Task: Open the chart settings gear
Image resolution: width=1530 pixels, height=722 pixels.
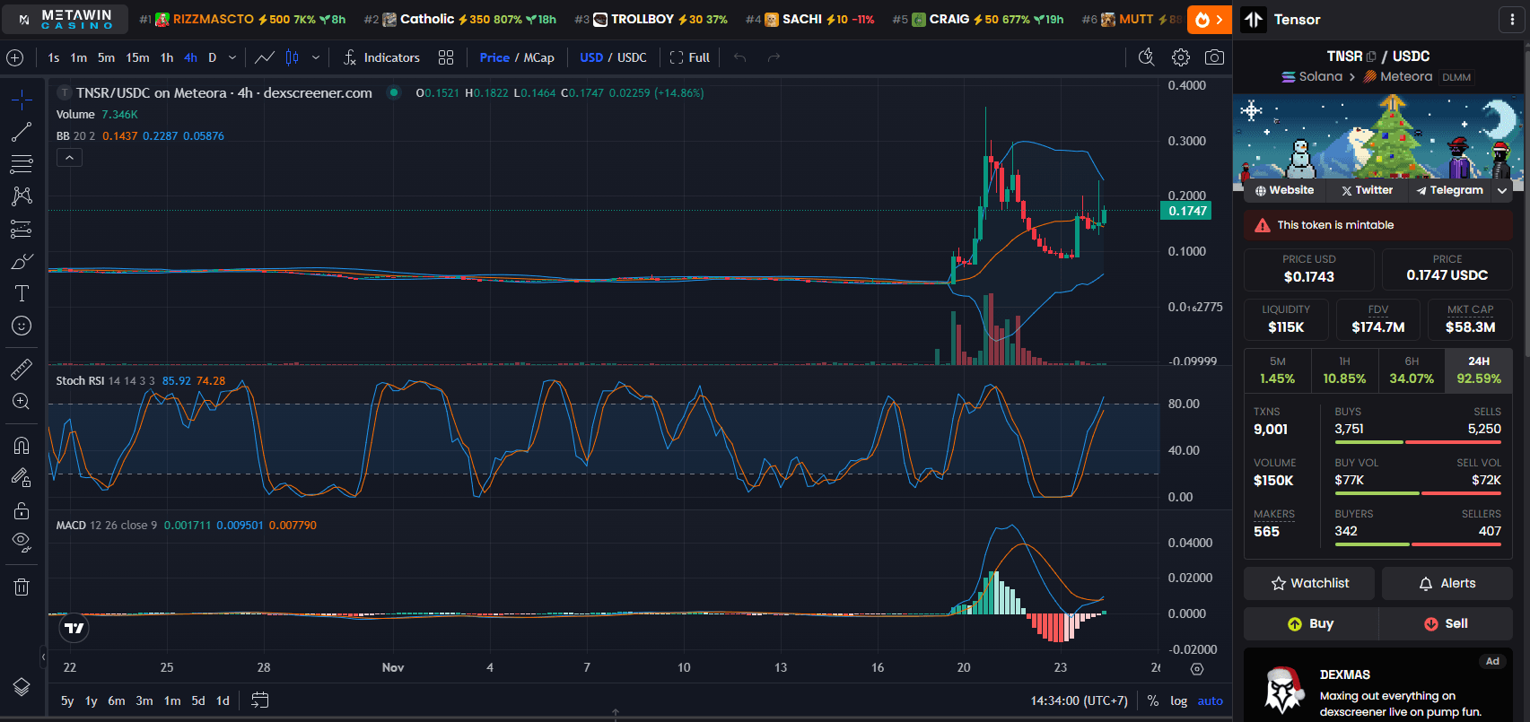Action: [x=1181, y=57]
